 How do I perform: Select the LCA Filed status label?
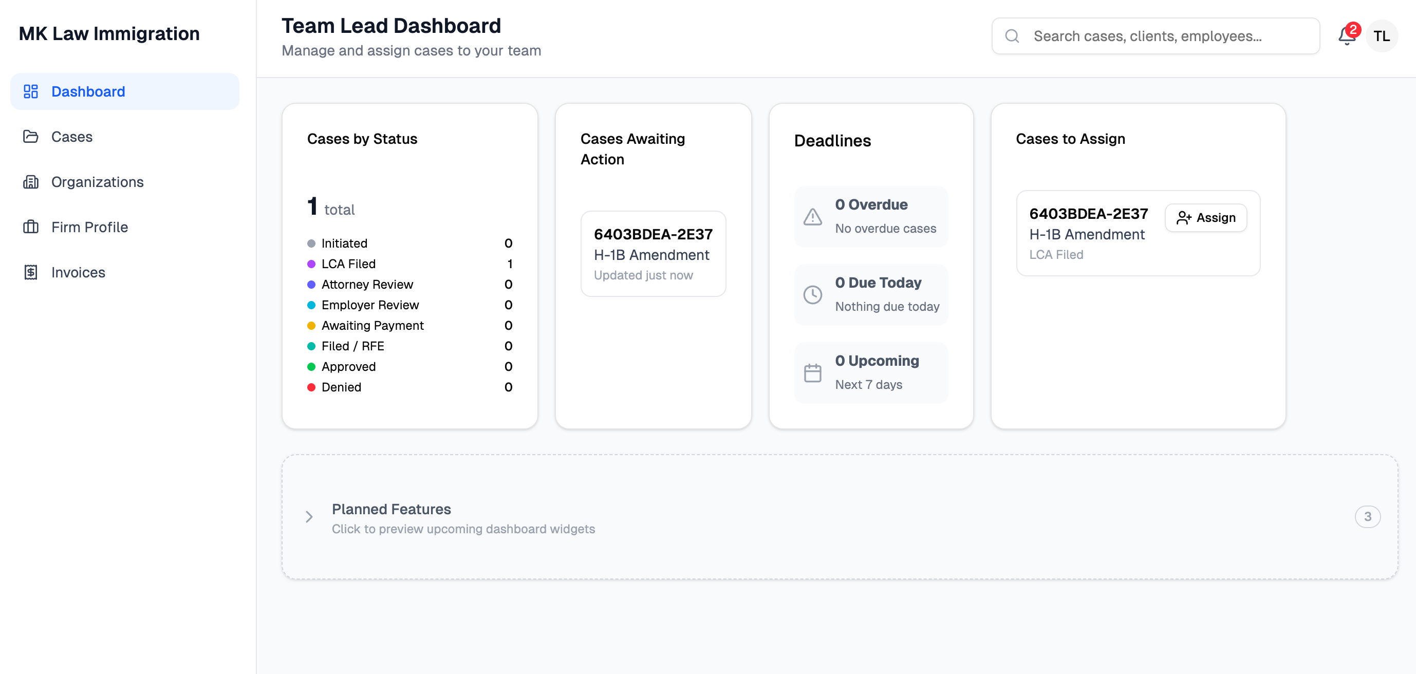(x=348, y=264)
